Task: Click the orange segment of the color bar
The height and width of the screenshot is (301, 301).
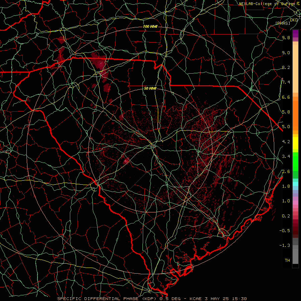Action: tap(295, 115)
